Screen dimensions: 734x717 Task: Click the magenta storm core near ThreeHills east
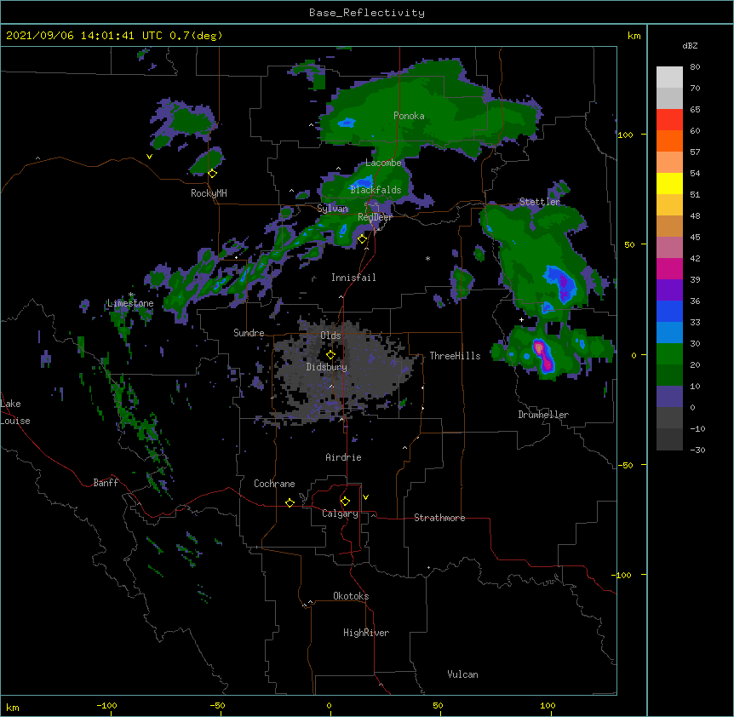tap(543, 356)
